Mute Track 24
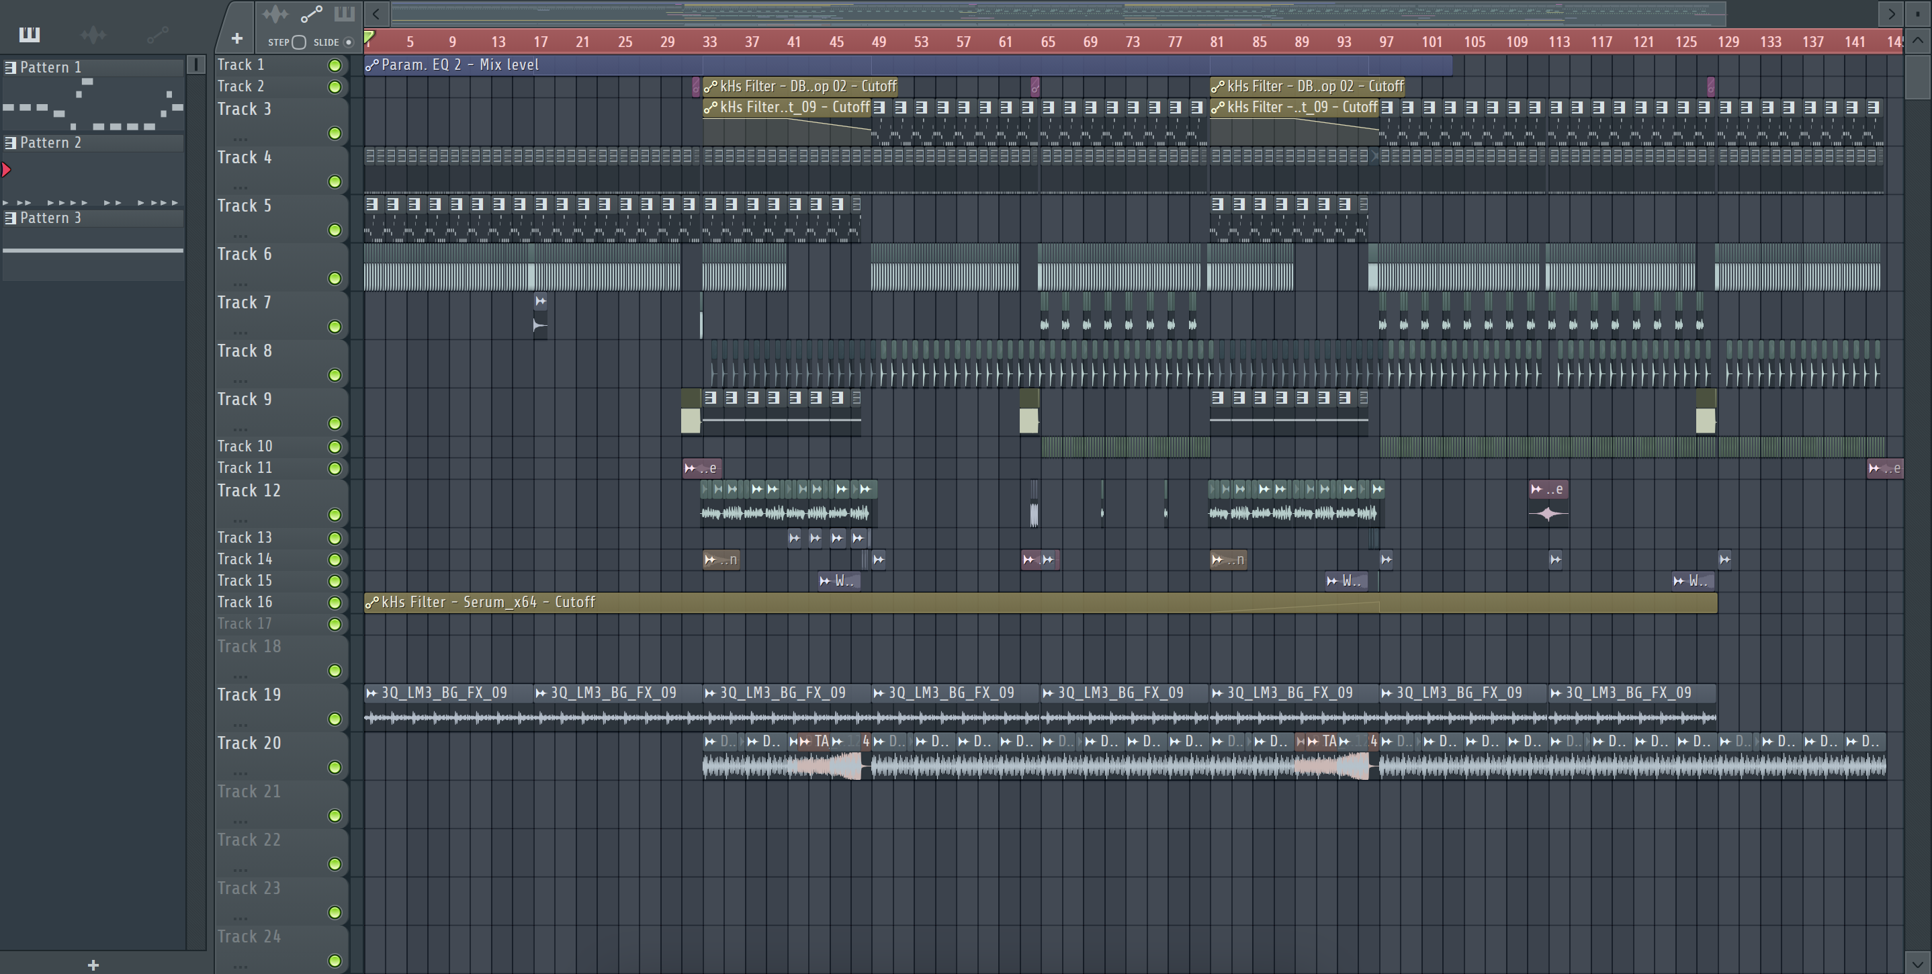This screenshot has width=1932, height=974. [x=335, y=961]
